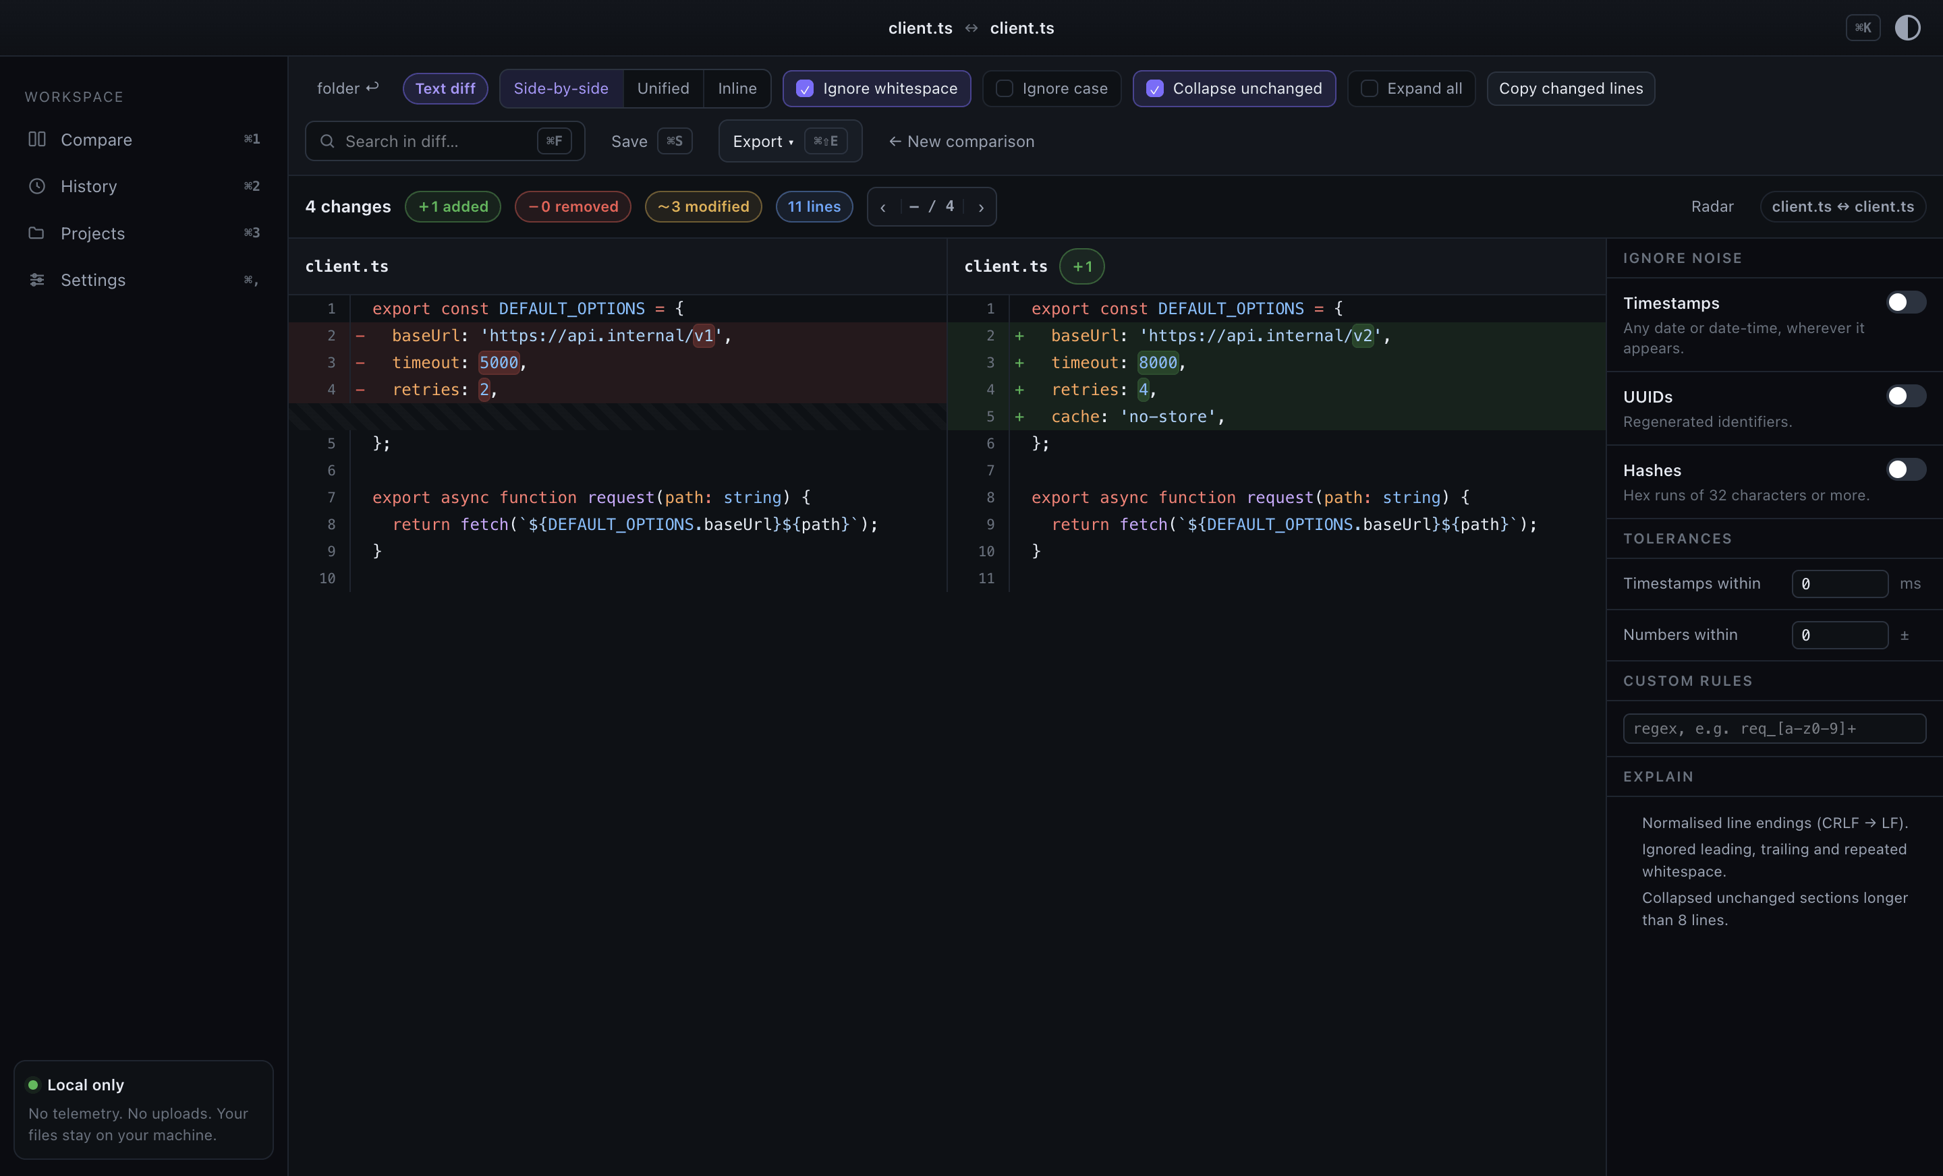Select the Text diff mode

[x=445, y=88]
